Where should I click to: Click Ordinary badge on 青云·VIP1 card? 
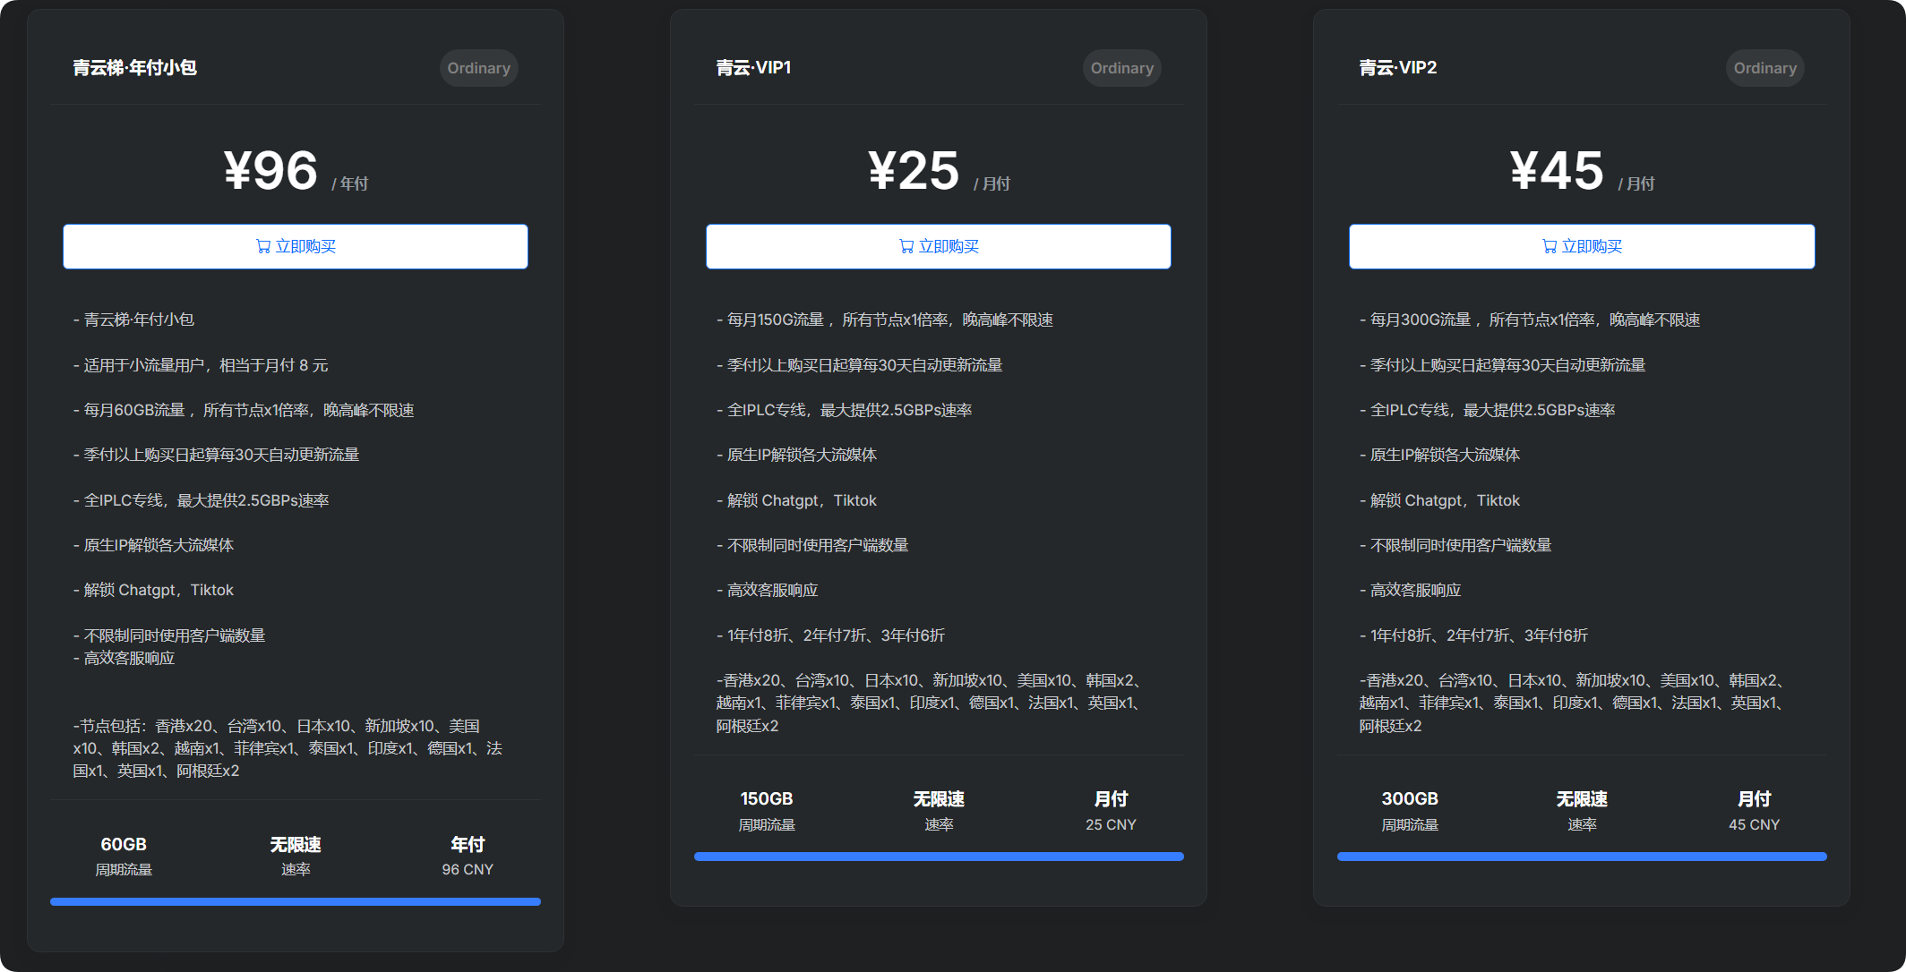(x=1121, y=68)
